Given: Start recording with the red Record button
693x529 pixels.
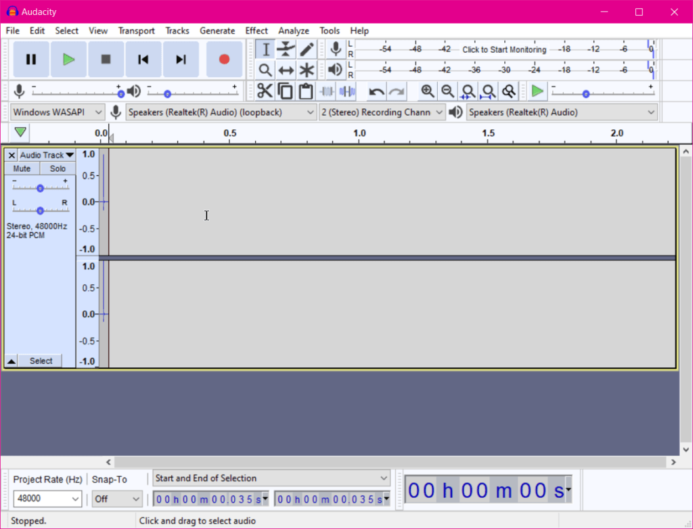Looking at the screenshot, I should pos(224,60).
